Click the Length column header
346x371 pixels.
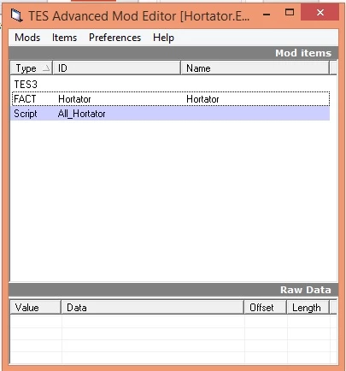pos(308,308)
